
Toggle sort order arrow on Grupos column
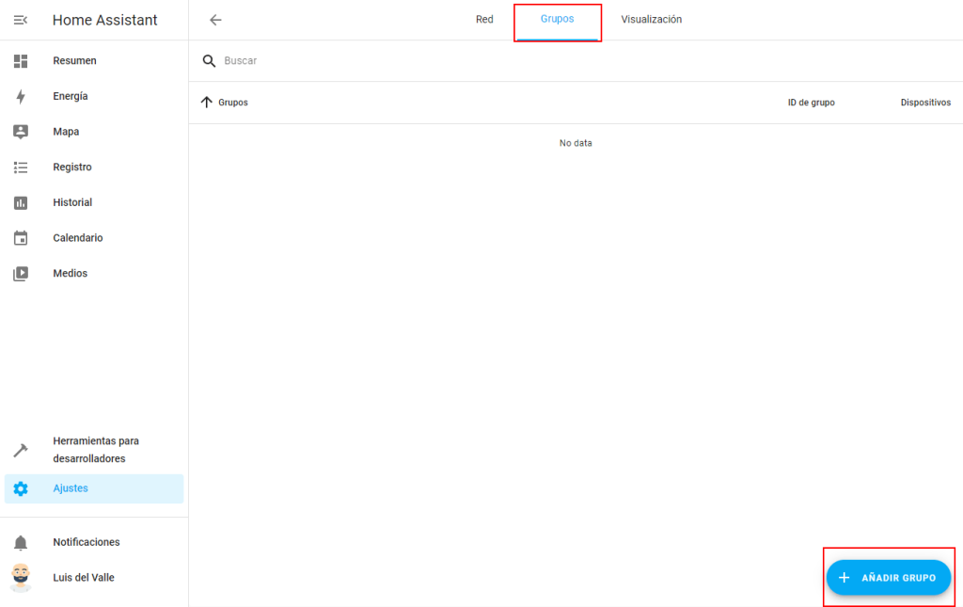[207, 103]
